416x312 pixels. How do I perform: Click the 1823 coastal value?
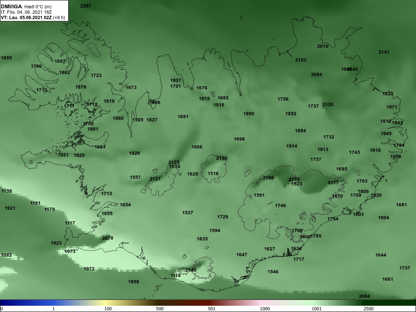tap(388, 94)
